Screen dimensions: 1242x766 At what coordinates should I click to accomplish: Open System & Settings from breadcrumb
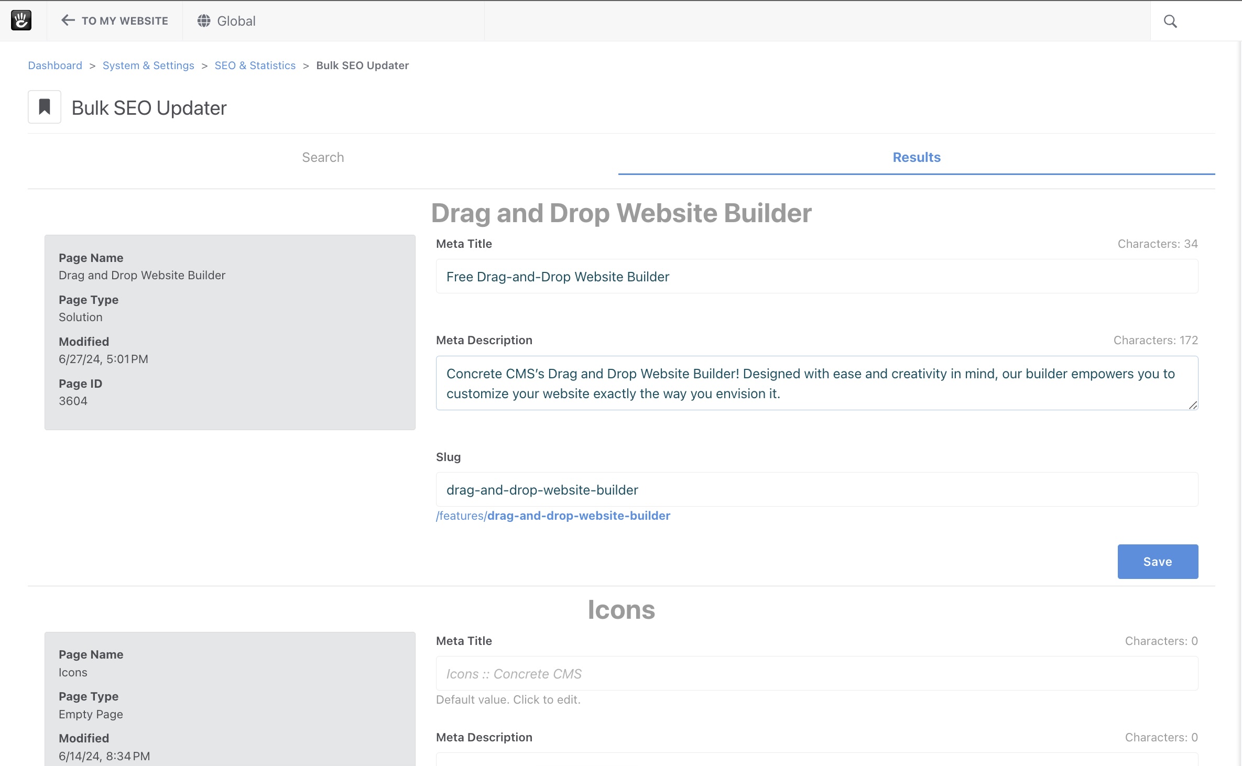pos(148,65)
